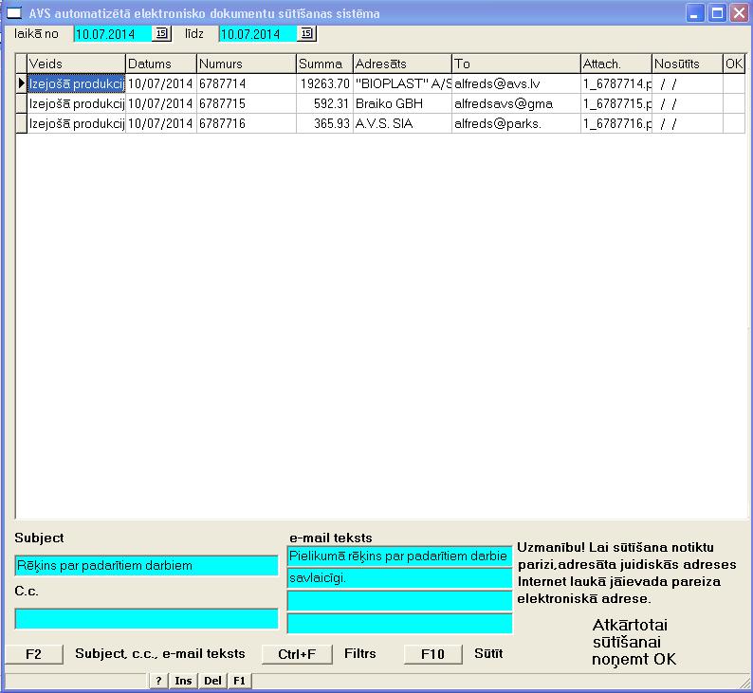This screenshot has width=753, height=693.
Task: Click email alfreds@avs.lv
Action: coord(516,83)
